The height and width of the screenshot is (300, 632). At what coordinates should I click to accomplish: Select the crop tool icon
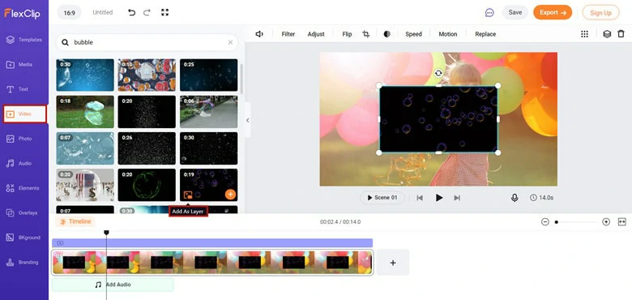pyautogui.click(x=366, y=34)
